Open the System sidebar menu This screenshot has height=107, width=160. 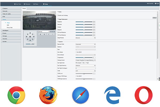[11, 41]
